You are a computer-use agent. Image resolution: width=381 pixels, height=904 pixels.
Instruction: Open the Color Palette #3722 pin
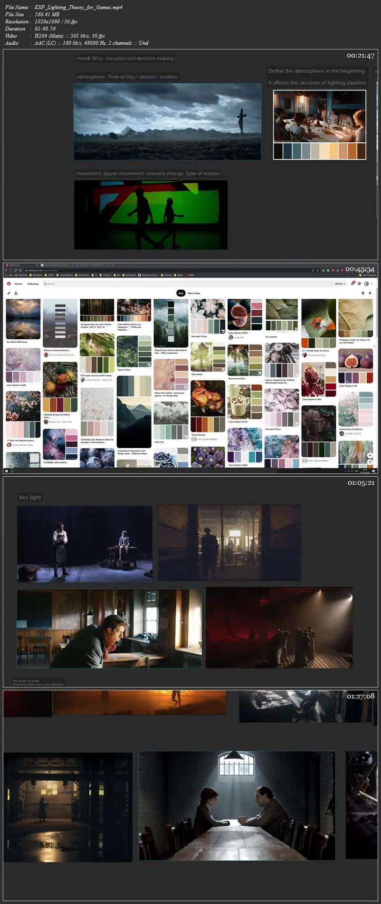coord(245,402)
